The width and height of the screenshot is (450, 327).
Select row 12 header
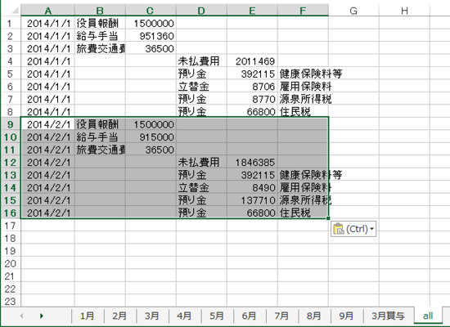coord(11,163)
